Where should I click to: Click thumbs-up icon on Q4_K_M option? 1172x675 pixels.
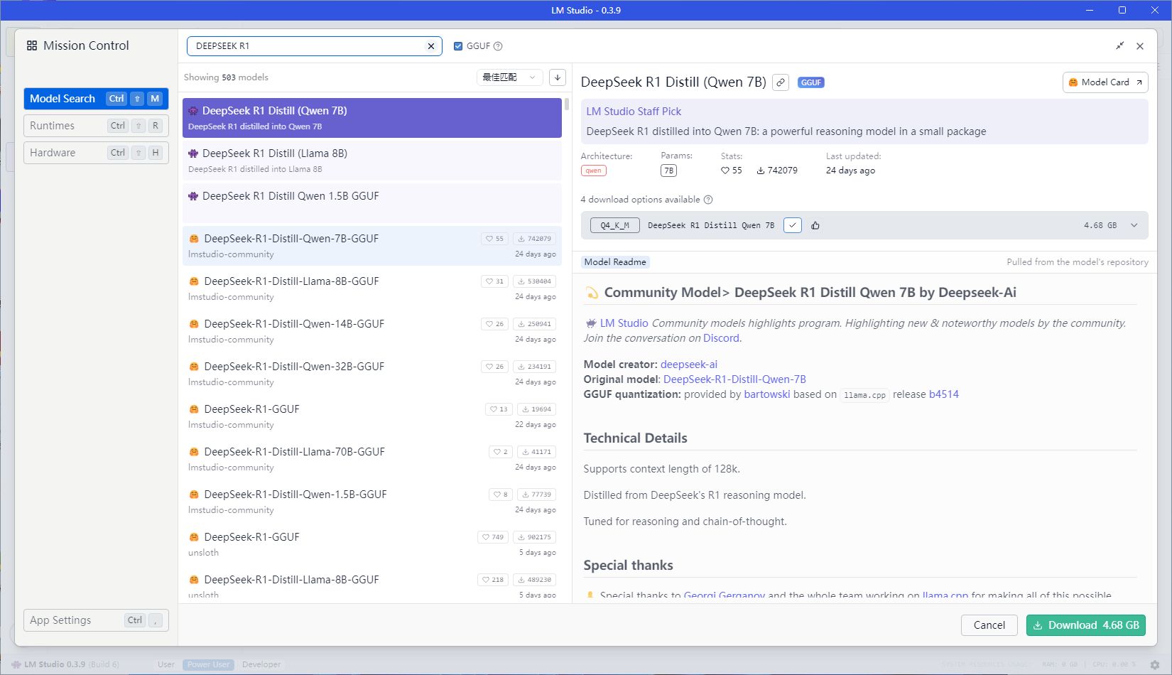coord(815,225)
